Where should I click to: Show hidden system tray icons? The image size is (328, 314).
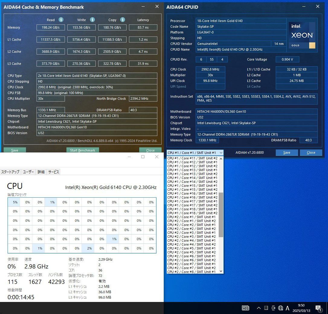point(259,308)
